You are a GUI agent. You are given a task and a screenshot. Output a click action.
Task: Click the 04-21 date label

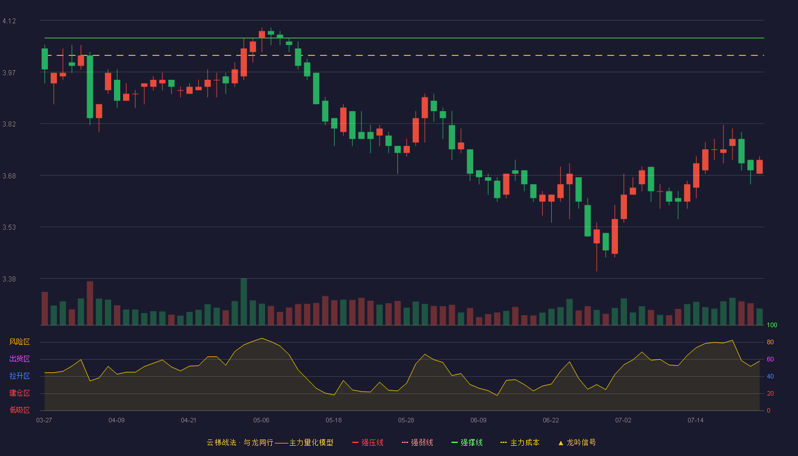189,420
